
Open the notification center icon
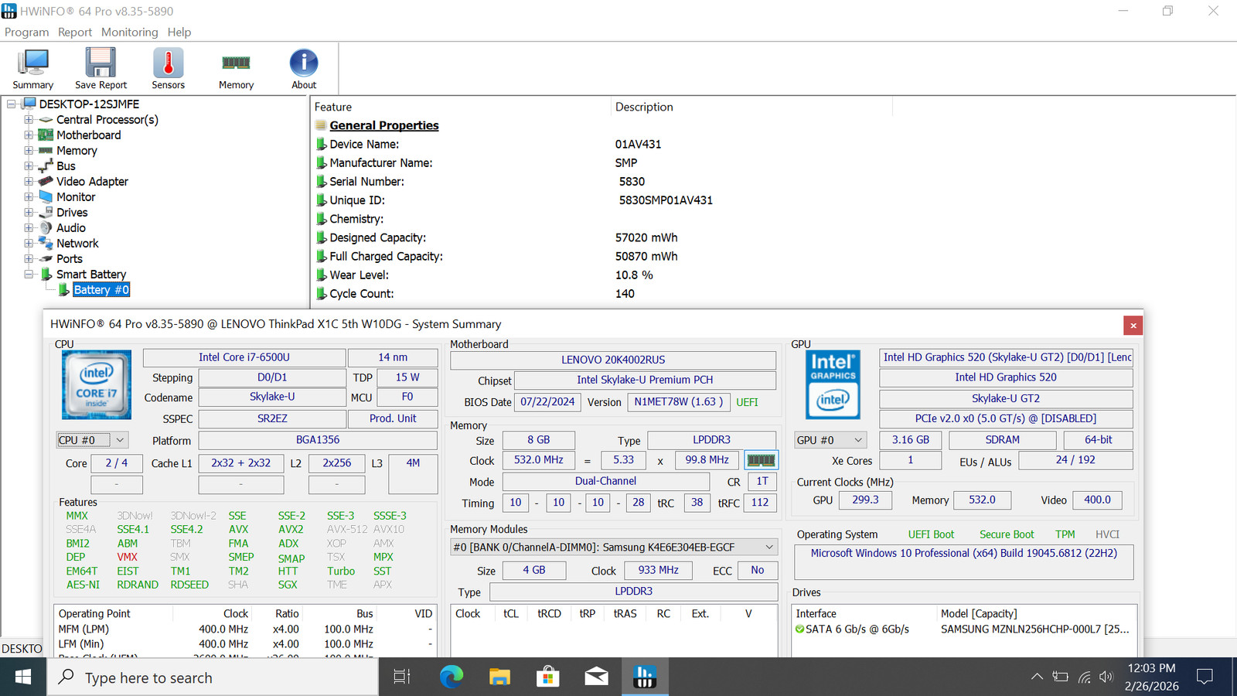coord(1205,677)
